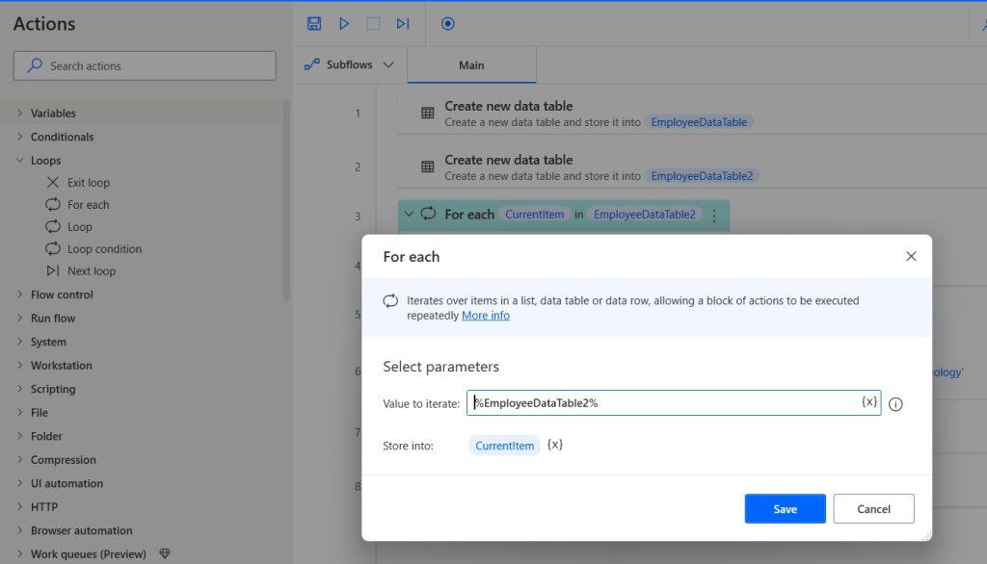Expand the Browser automation group

[x=20, y=530]
